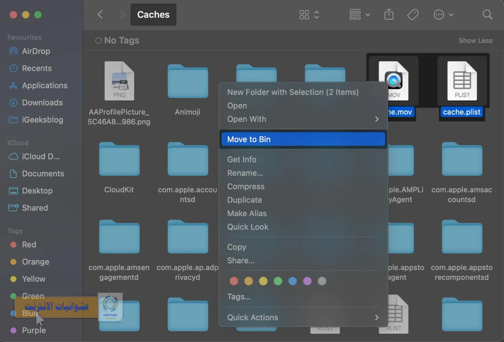Click the back navigation arrow
Viewport: 504px width, 342px height.
tap(100, 14)
